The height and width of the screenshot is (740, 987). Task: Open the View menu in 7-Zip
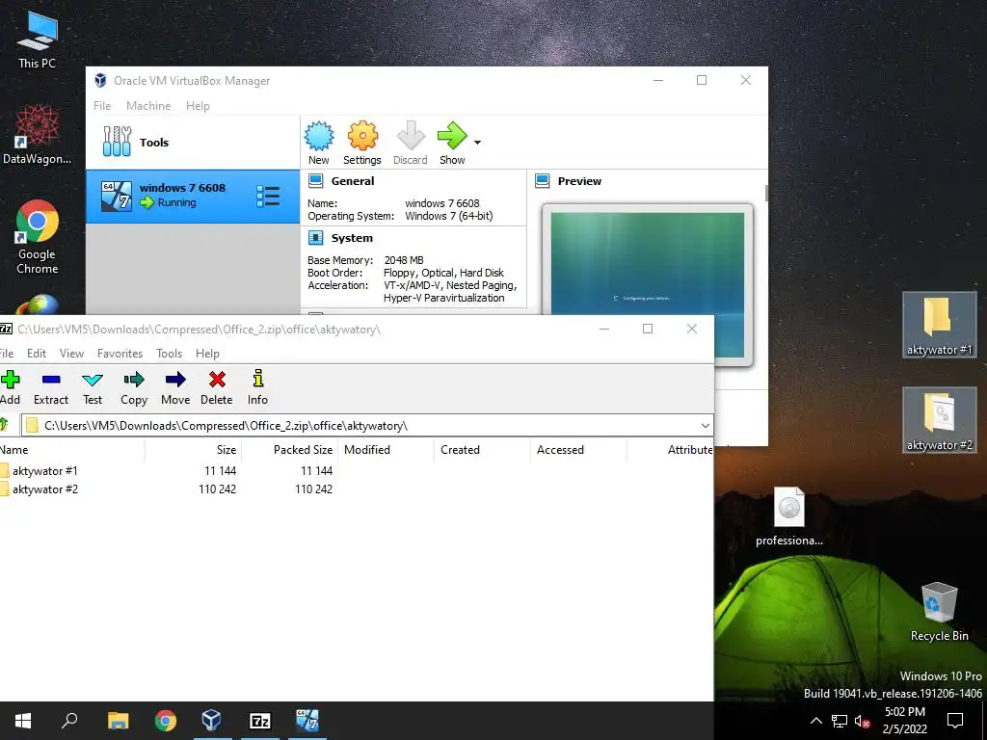(x=71, y=353)
